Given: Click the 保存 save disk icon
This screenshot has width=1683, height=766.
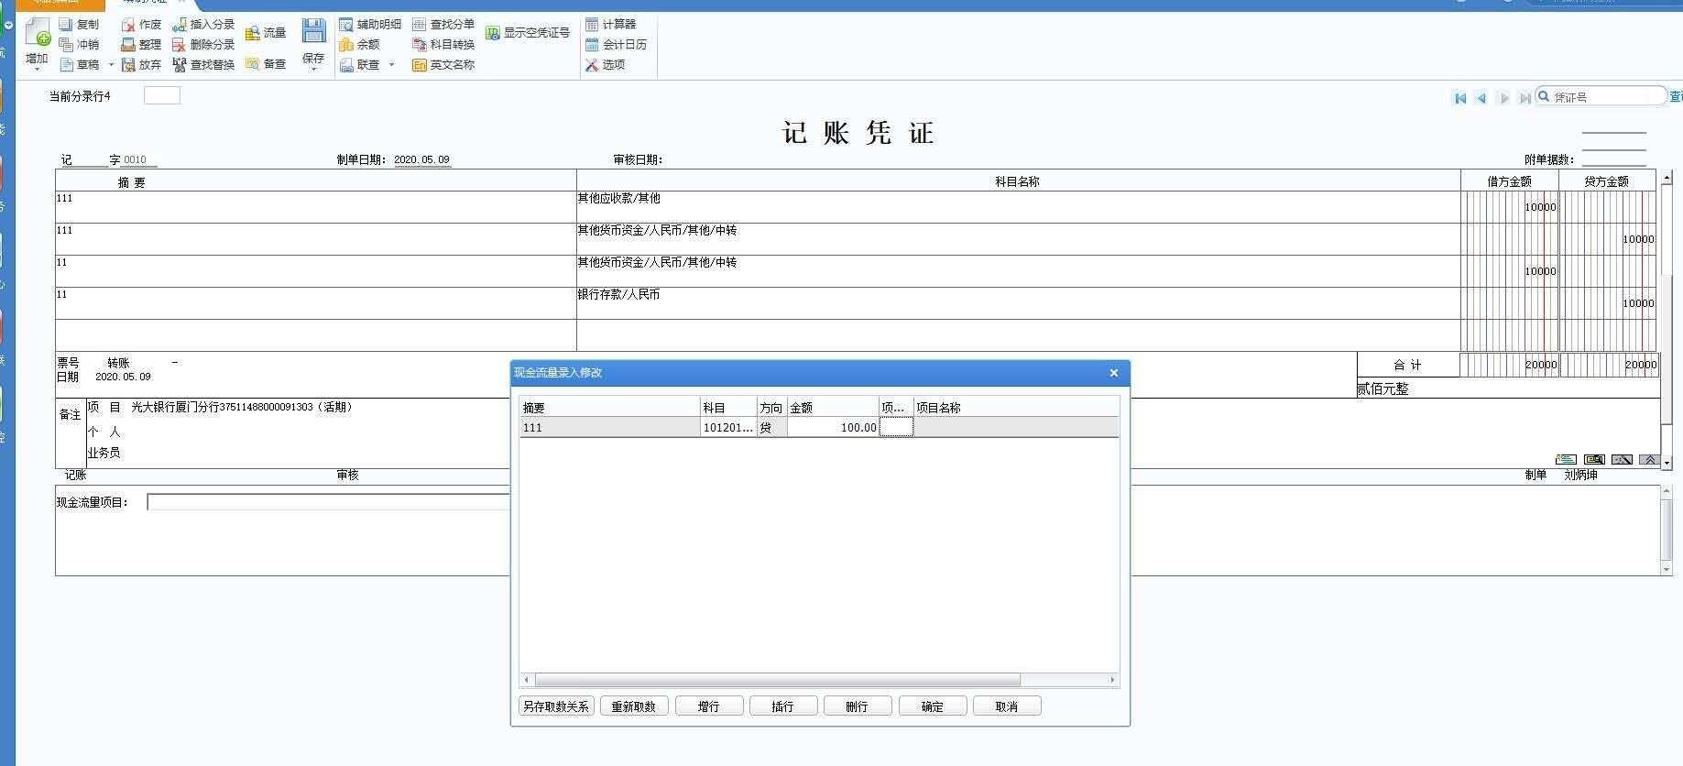Looking at the screenshot, I should (x=313, y=31).
